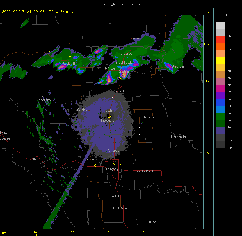The width and height of the screenshot is (242, 236).
Task: Click the yellow diamond marker below Cochrane
Action: [x=95, y=165]
